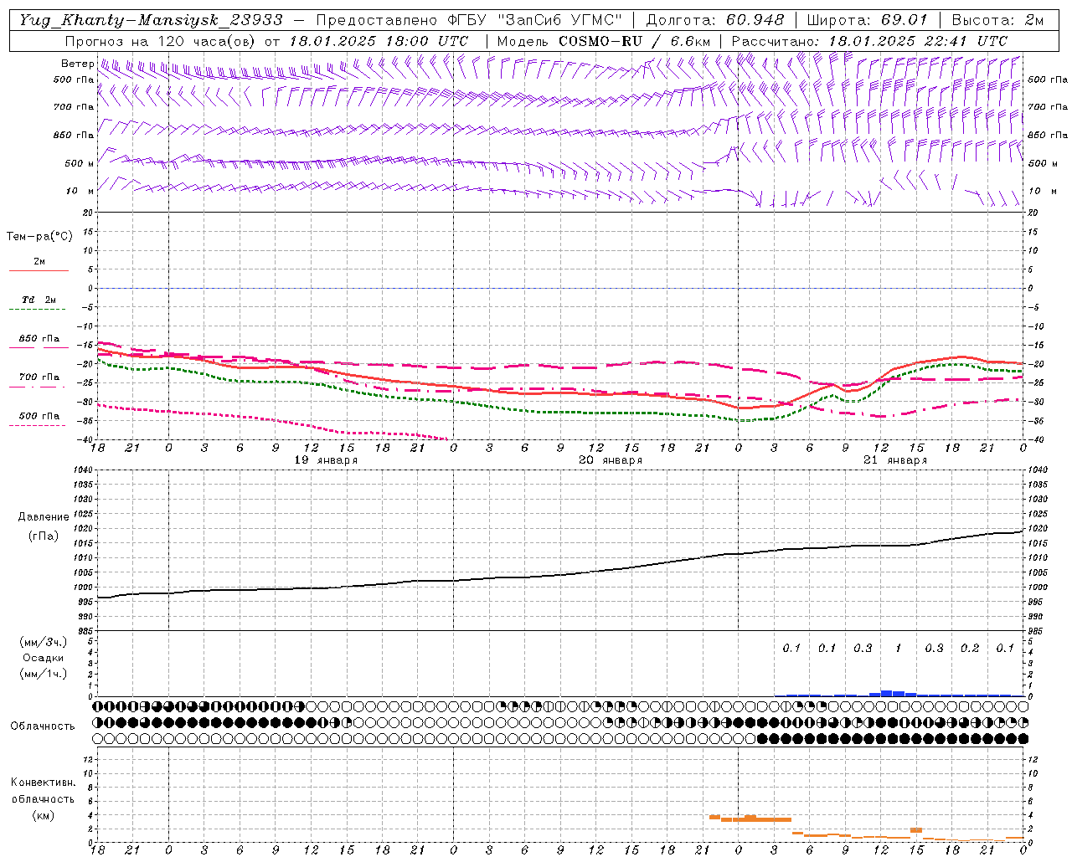Select the '500 гПа' temperature legend entry

39,416
